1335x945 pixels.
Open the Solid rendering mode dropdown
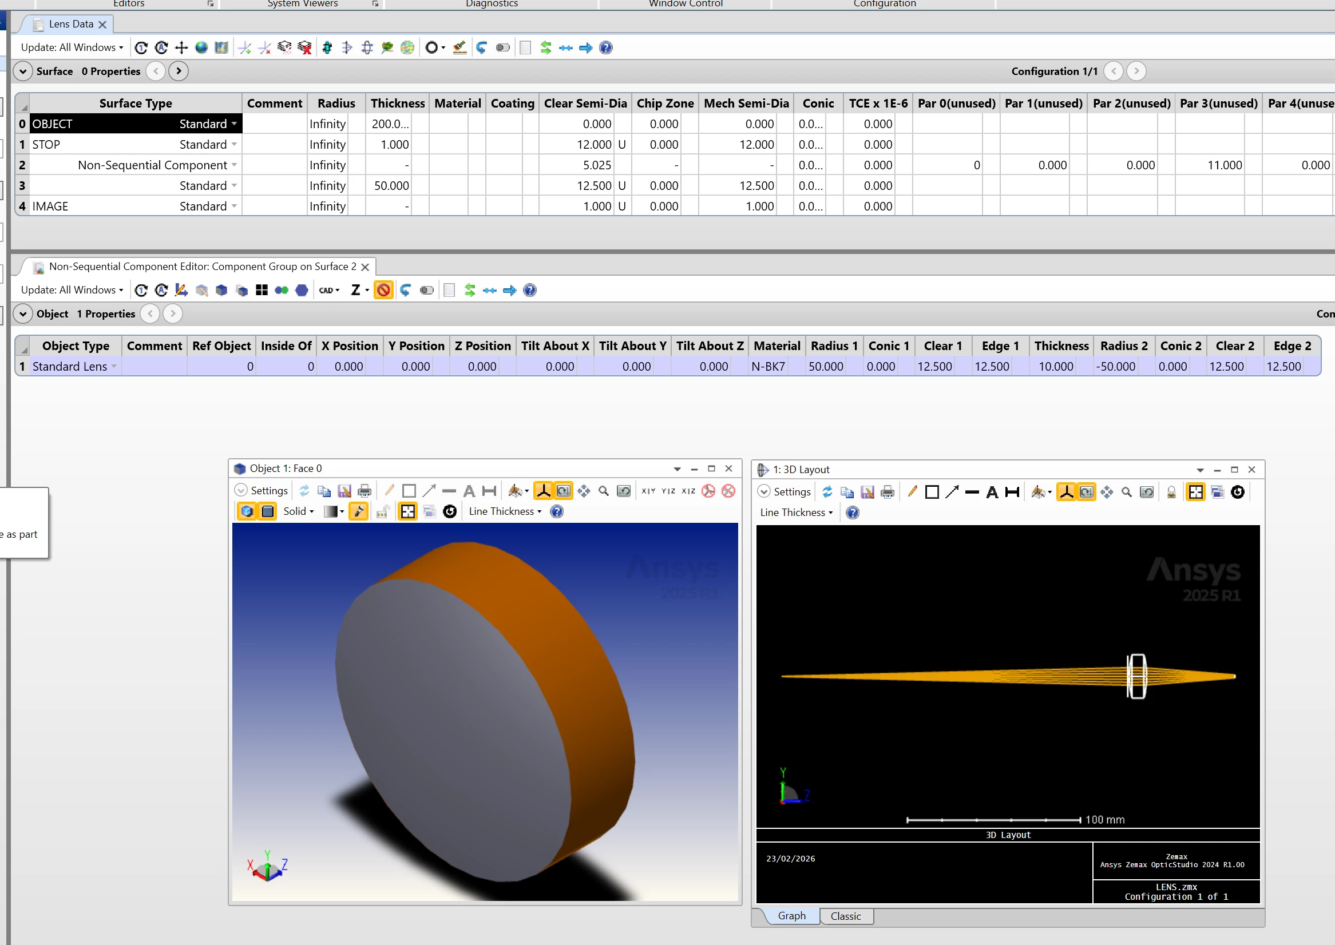point(299,511)
